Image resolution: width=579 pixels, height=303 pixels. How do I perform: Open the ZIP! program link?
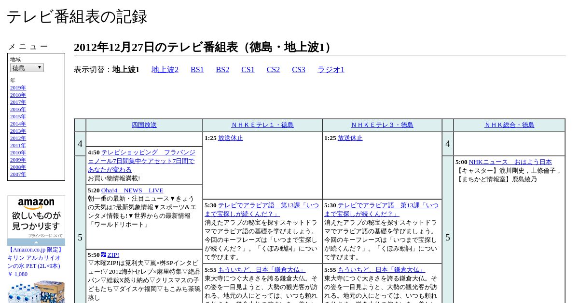tap(113, 255)
